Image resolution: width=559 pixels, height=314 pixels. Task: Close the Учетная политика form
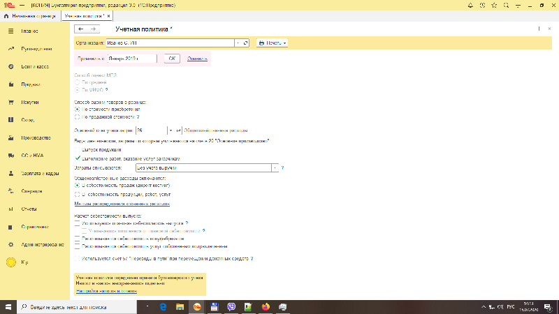tap(549, 29)
